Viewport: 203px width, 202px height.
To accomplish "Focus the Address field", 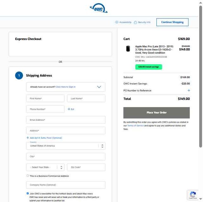I will coord(66,131).
